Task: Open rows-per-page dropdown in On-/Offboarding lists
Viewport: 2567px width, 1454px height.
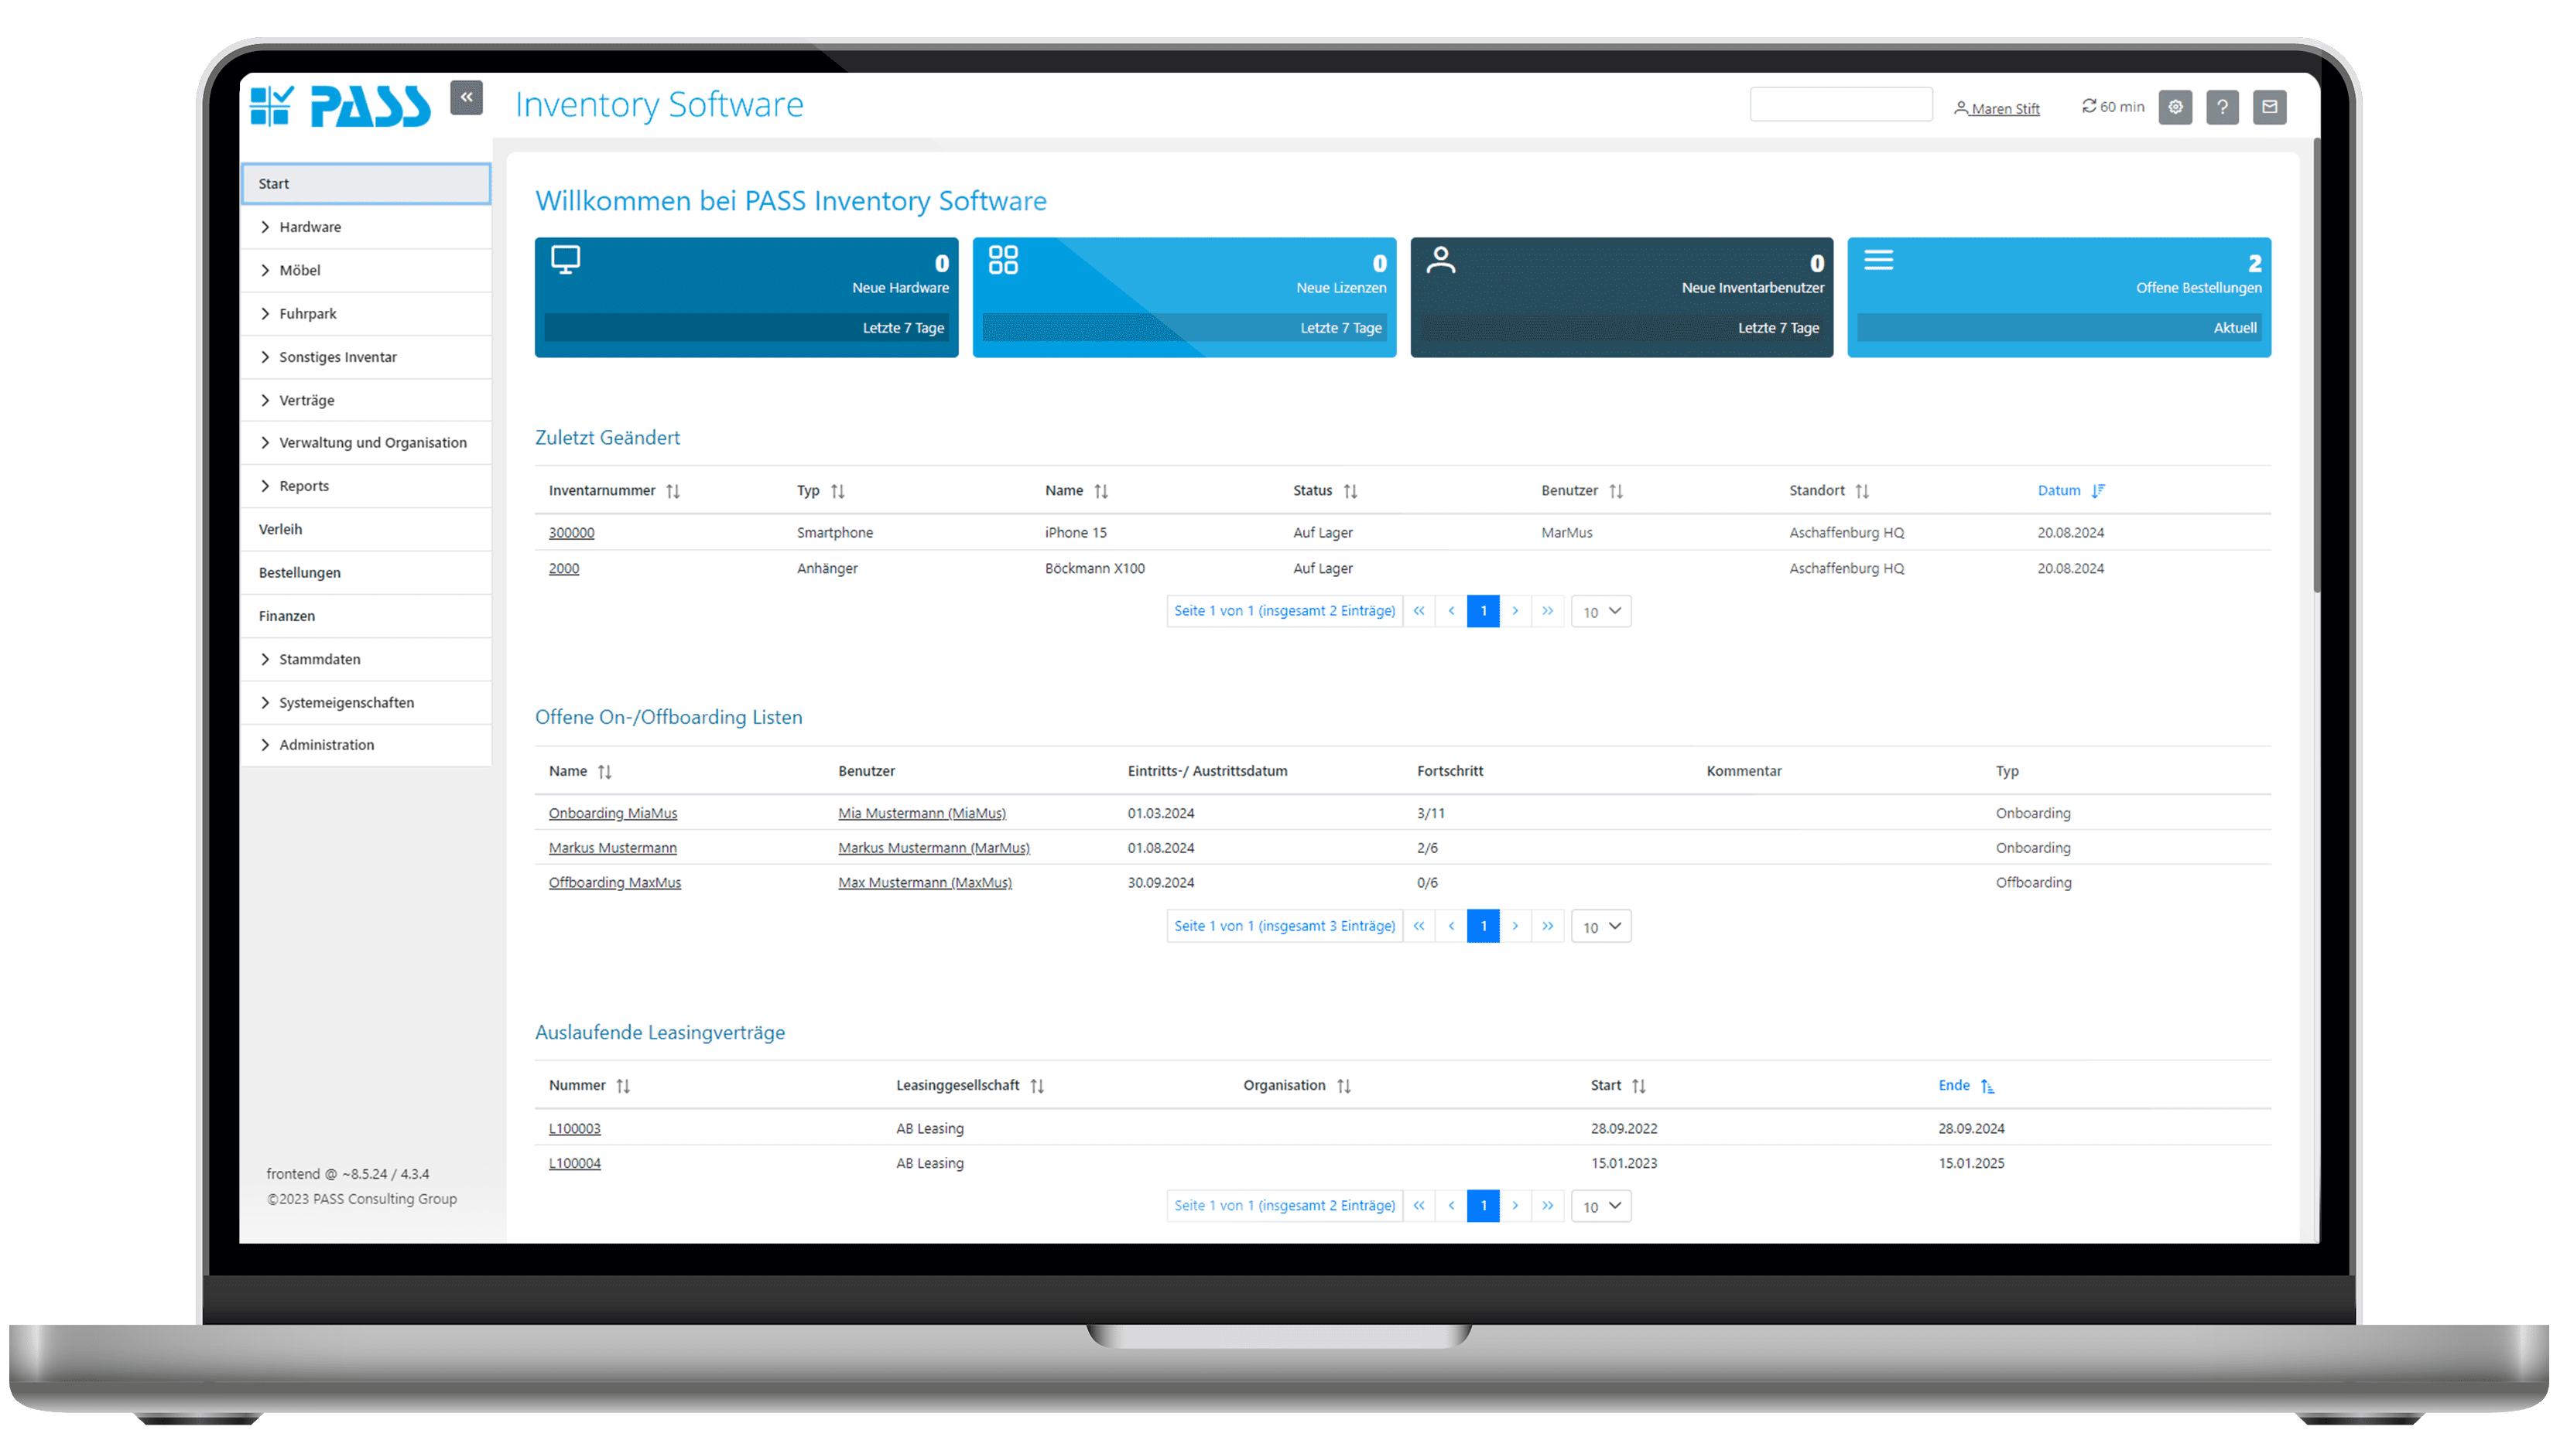Action: tap(1602, 928)
